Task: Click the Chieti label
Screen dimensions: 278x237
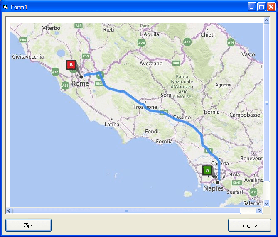Action: pyautogui.click(x=207, y=34)
